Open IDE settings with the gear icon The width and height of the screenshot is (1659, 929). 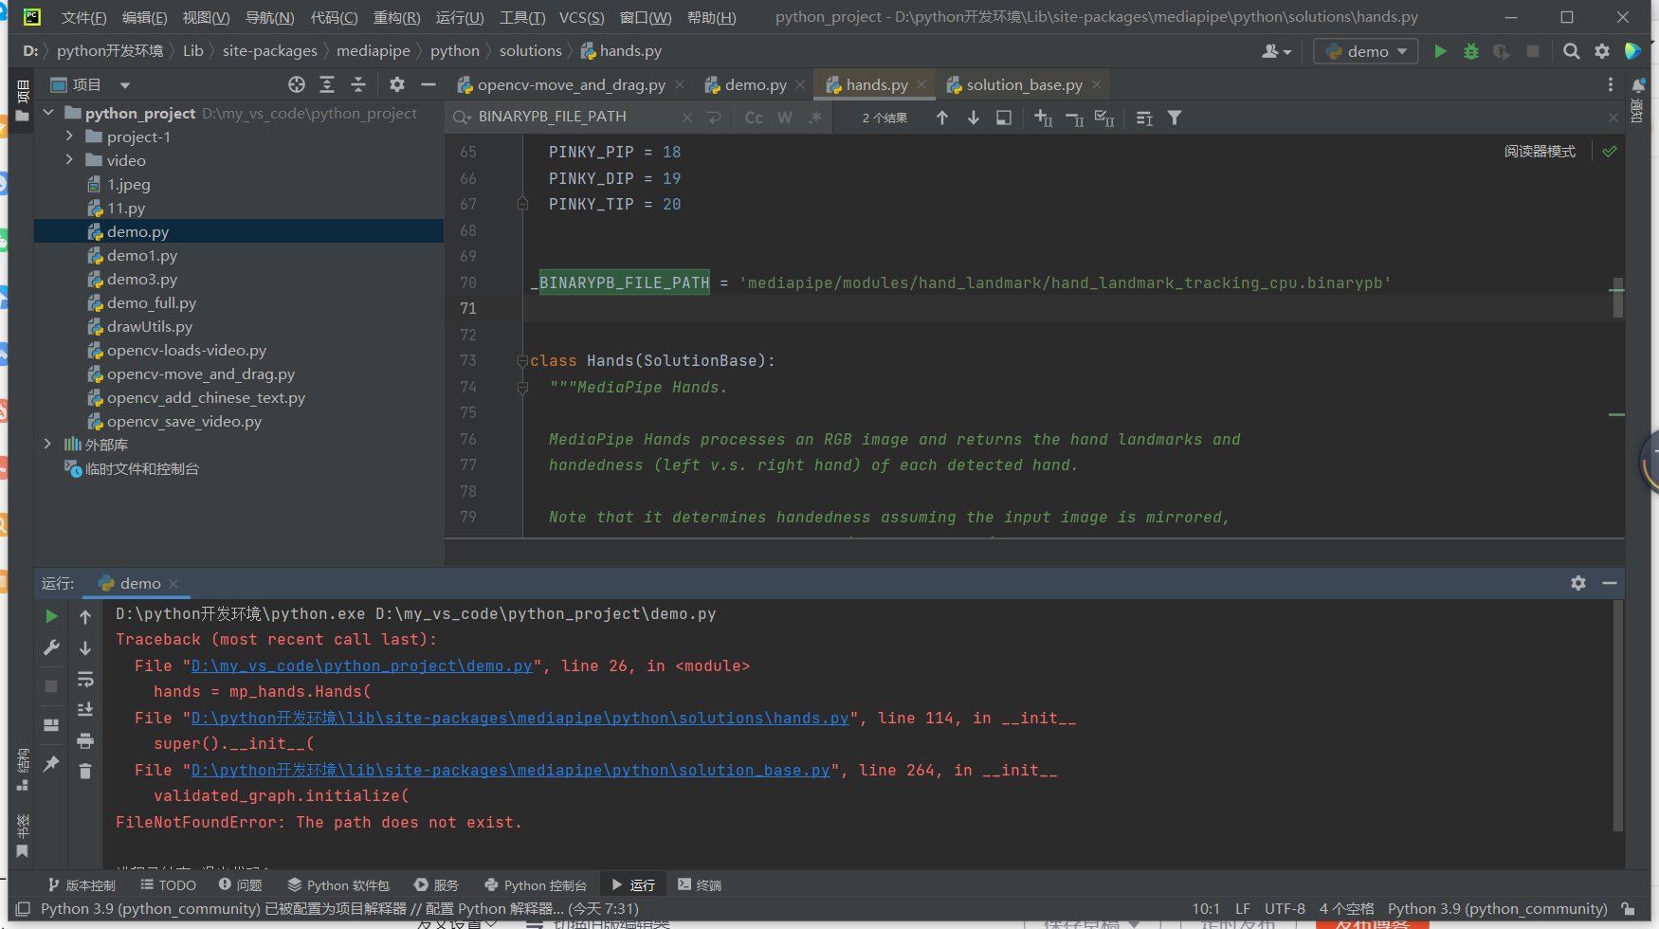pyautogui.click(x=1602, y=51)
